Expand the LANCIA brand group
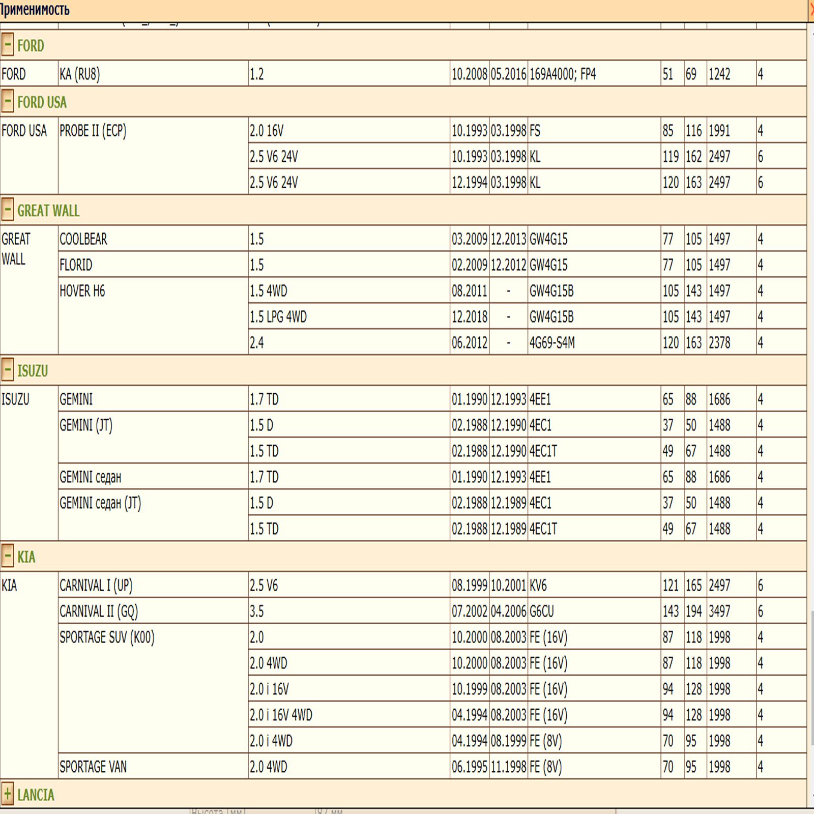Image resolution: width=814 pixels, height=814 pixels. click(x=7, y=794)
